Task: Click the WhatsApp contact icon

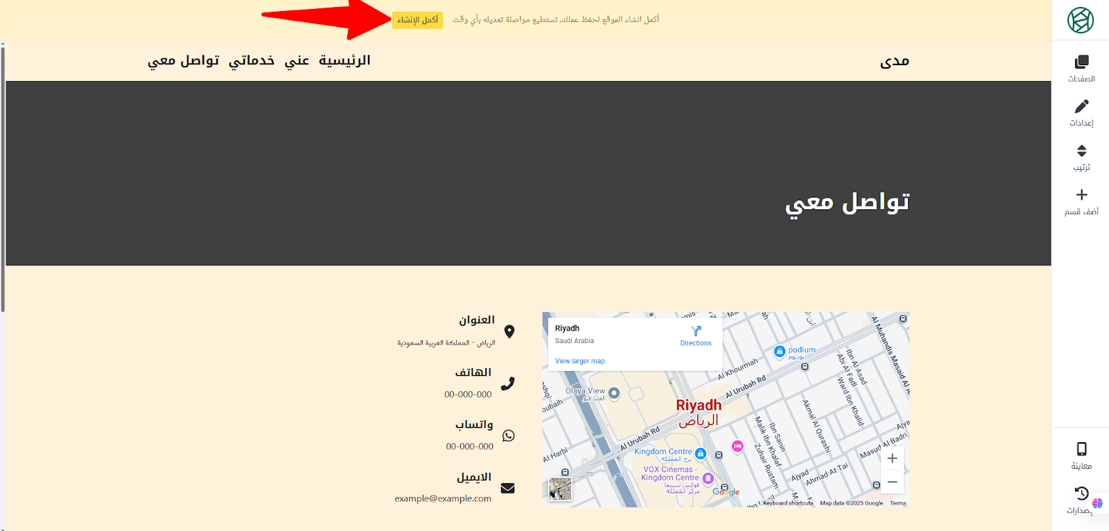Action: coord(509,435)
